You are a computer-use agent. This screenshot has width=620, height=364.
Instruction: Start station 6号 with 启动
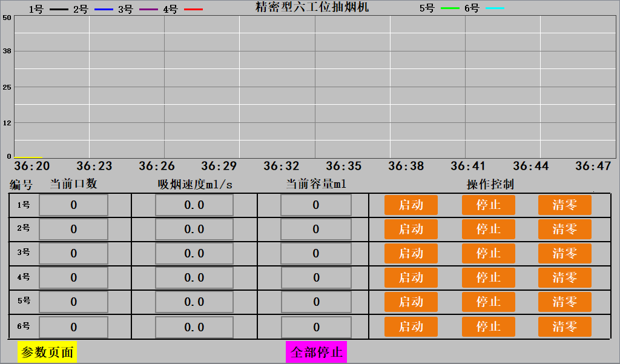(411, 326)
